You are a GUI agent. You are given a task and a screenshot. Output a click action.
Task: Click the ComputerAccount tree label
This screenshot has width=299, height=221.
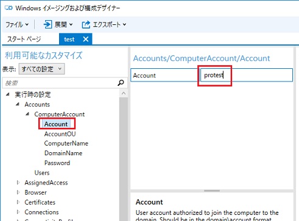click(60, 114)
